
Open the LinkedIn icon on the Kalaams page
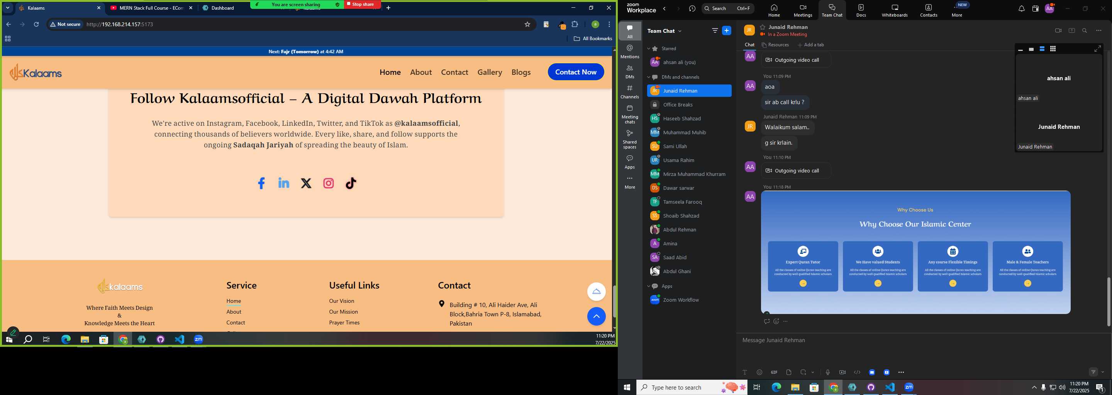tap(284, 183)
